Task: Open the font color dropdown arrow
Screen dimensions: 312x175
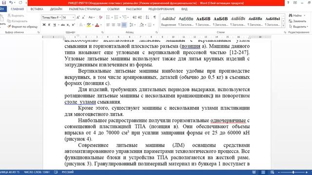Action: (101, 25)
